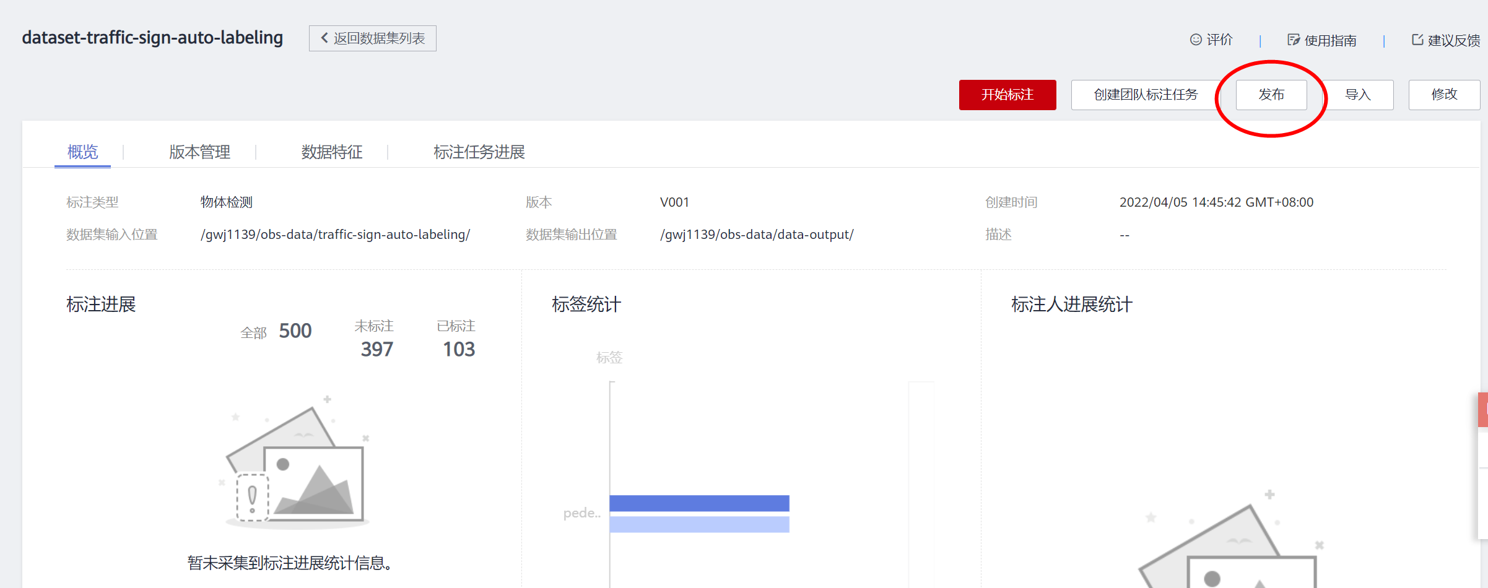Click the 导入 button
The image size is (1488, 588).
point(1358,95)
